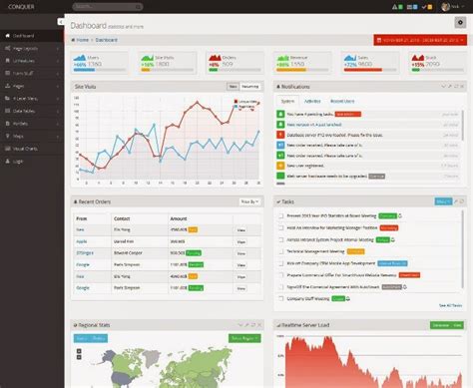Open the red date range picker

coord(420,40)
